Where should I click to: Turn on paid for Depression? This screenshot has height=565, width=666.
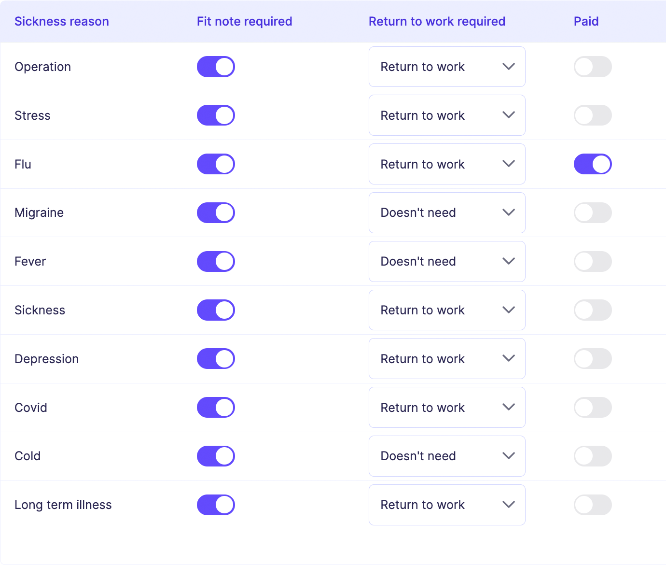[593, 359]
